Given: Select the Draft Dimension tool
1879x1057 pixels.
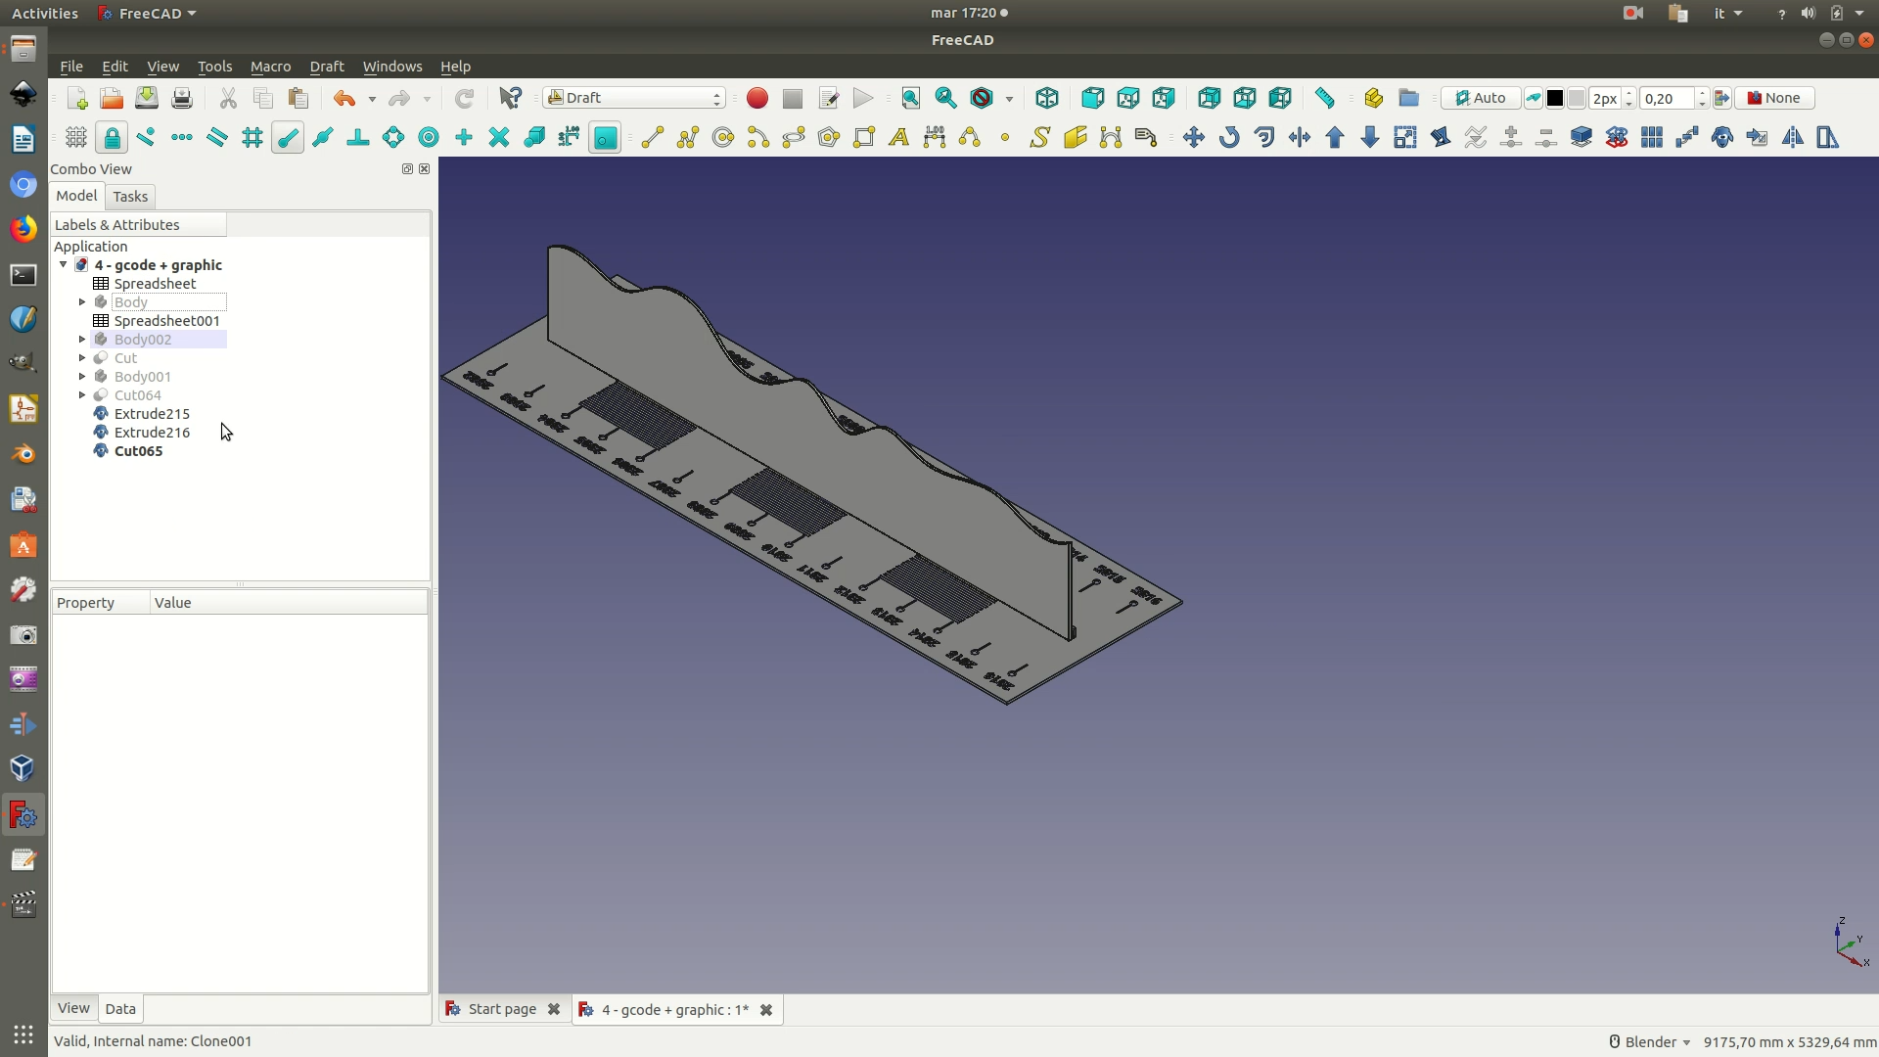Looking at the screenshot, I should click(x=935, y=137).
